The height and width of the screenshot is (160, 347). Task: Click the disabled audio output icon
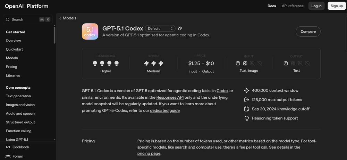pos(300,63)
